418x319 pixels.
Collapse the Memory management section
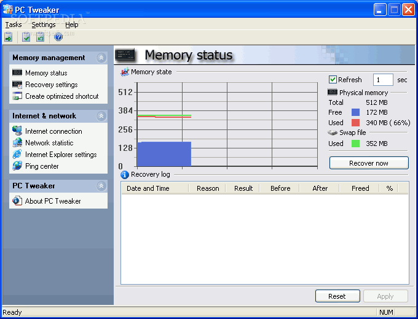pos(101,58)
